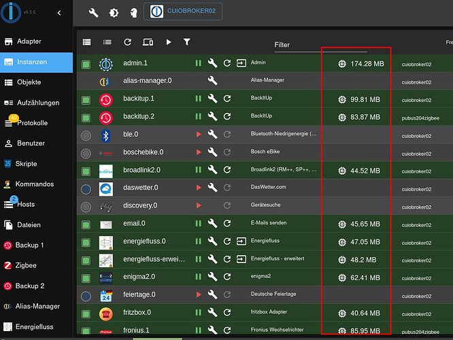Click the pubus204zigbee host of backitup.2

(420, 118)
